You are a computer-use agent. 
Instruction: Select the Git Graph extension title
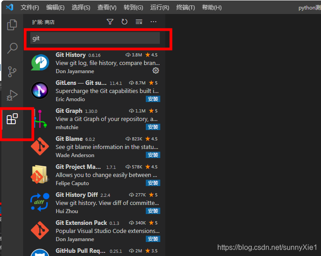coord(69,111)
